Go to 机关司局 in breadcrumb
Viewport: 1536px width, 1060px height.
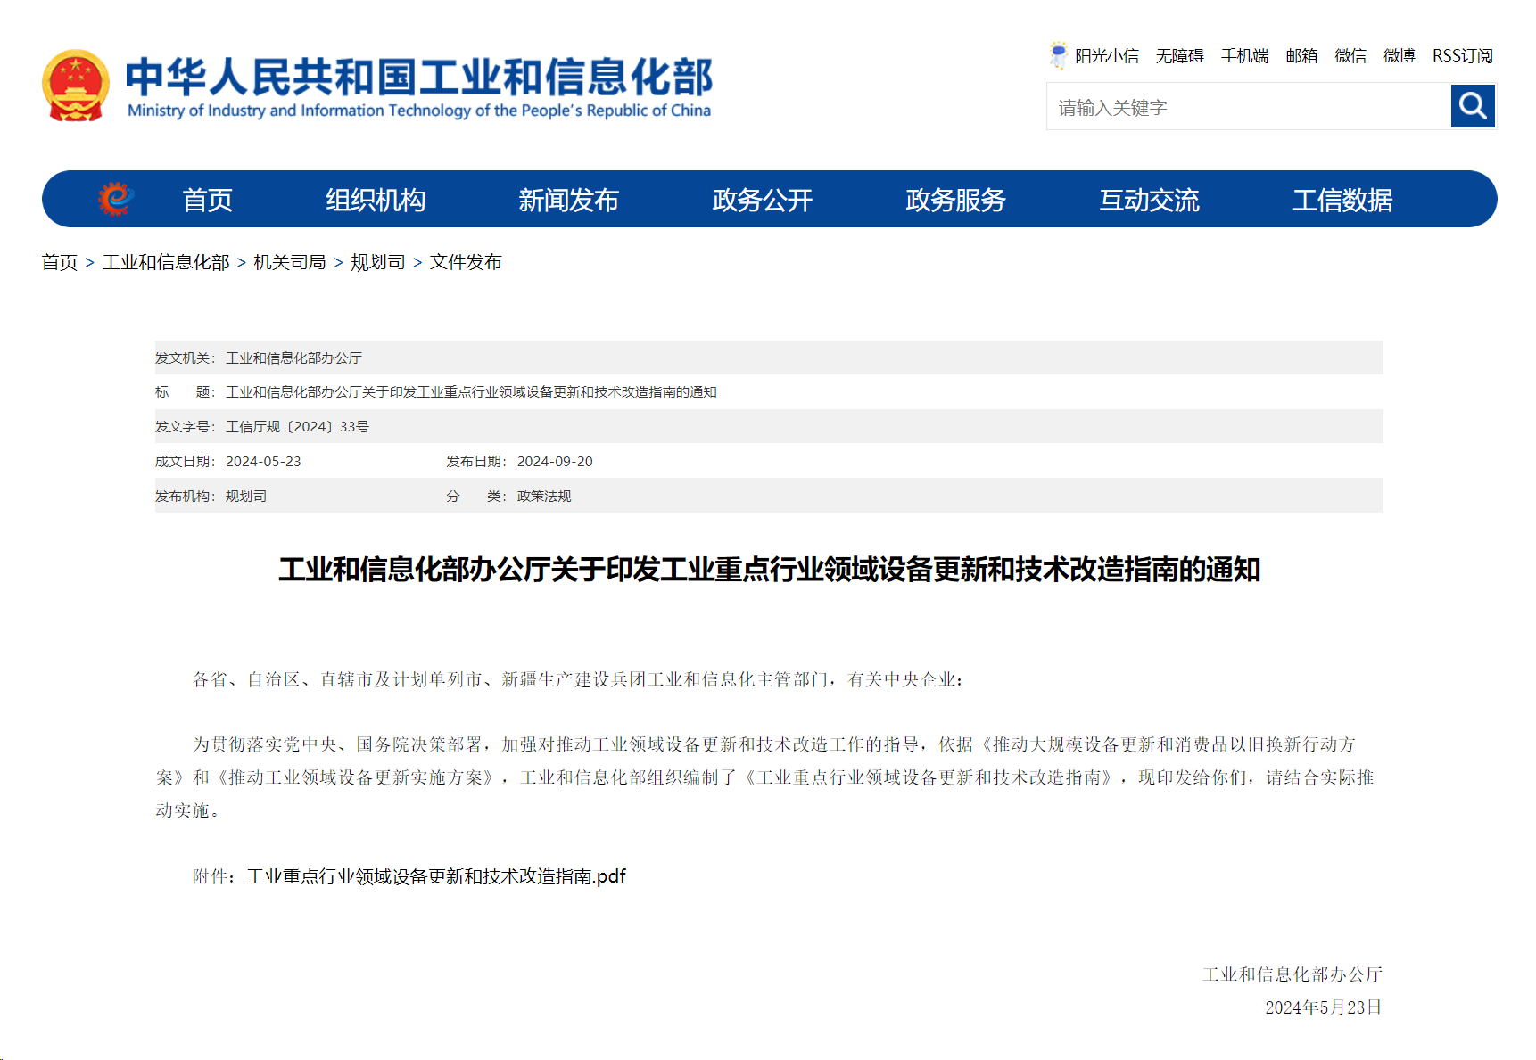coord(290,262)
